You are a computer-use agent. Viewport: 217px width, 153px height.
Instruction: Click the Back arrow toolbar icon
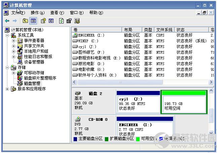tap(7, 21)
